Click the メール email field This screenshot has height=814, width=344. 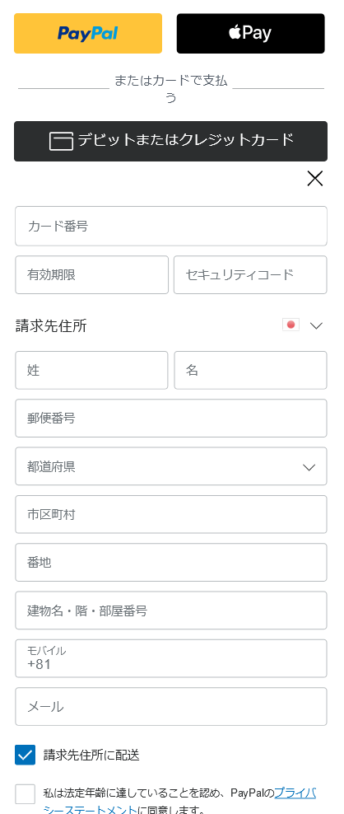pyautogui.click(x=171, y=707)
